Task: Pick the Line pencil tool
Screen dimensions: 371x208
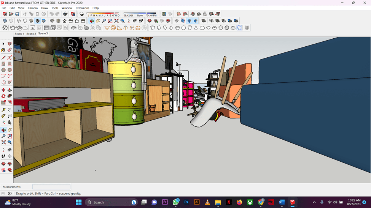Action: 3,58
